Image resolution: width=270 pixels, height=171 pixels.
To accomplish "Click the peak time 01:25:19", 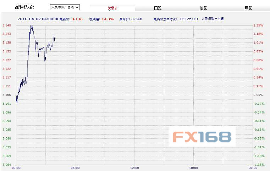I will 189,18.
